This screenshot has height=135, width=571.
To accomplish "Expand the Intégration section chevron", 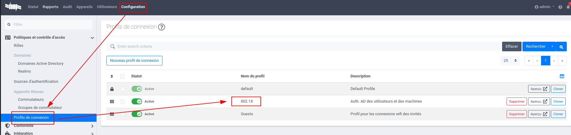I will pyautogui.click(x=92, y=134).
